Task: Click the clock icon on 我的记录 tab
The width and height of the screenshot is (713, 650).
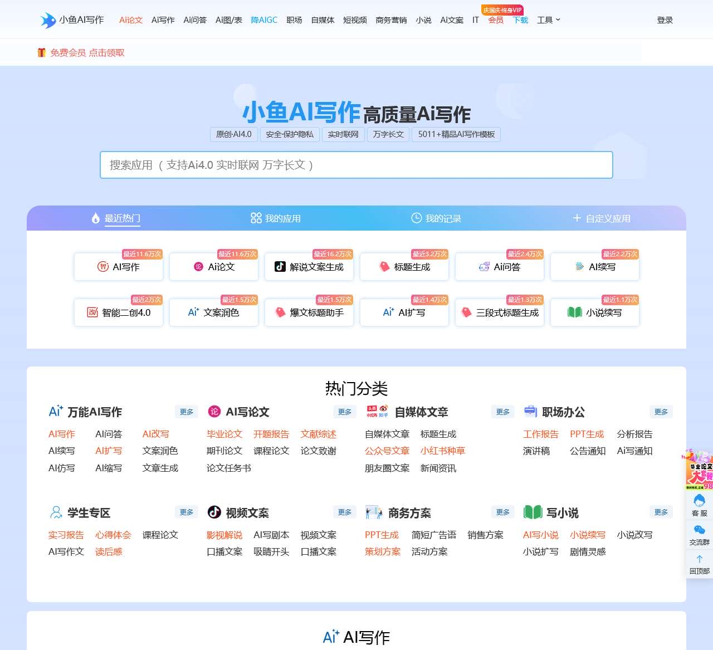Action: (416, 218)
